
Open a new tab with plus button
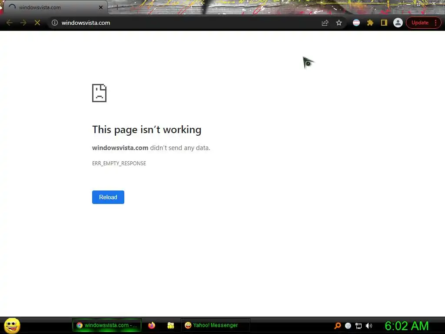tap(117, 8)
